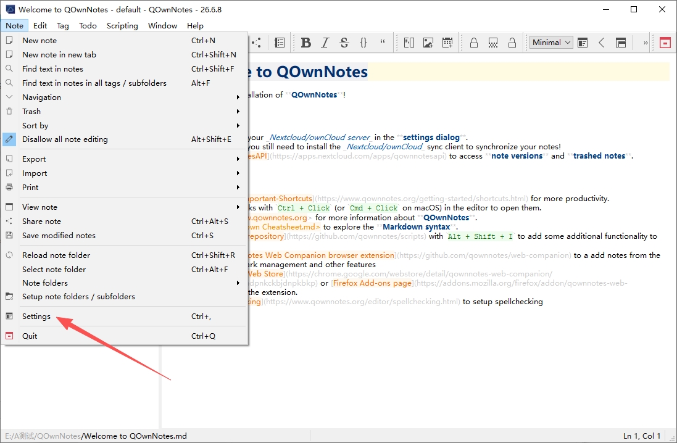Click the getting-started shortcuts.html link
The height and width of the screenshot is (443, 677).
[x=422, y=199]
